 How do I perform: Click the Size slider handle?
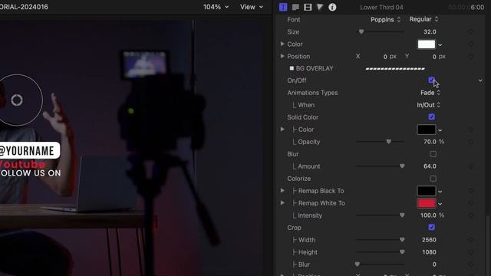[x=361, y=32]
